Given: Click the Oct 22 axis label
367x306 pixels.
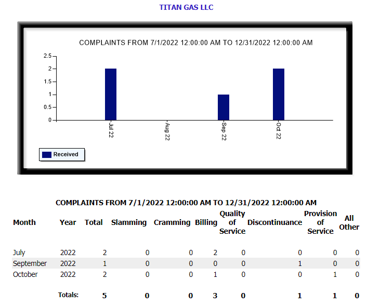Looking at the screenshot, I should click(x=279, y=130).
